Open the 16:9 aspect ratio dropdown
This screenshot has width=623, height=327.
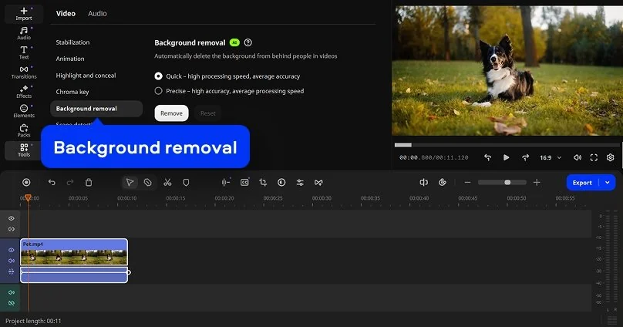pyautogui.click(x=549, y=157)
